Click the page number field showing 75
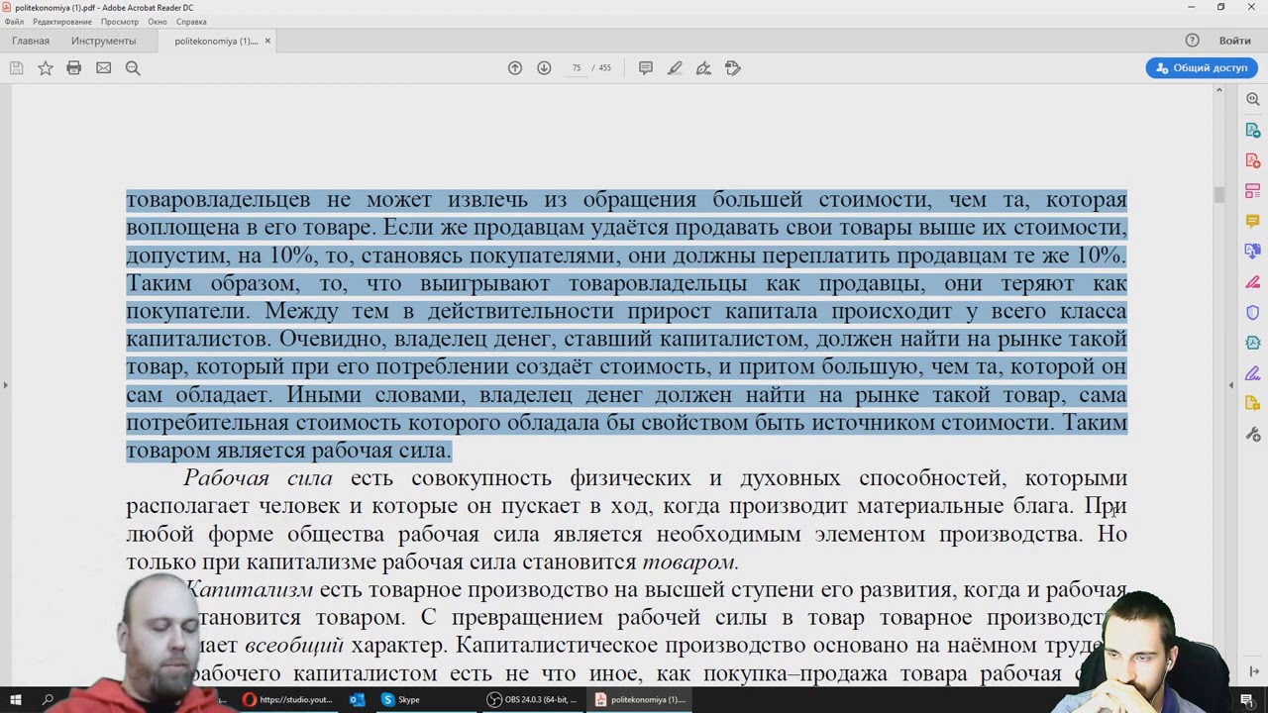Screen dimensions: 1268x713 576,68
